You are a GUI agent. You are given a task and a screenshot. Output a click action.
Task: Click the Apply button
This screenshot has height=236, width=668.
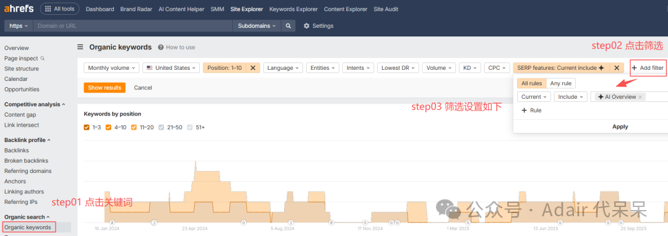pyautogui.click(x=620, y=127)
